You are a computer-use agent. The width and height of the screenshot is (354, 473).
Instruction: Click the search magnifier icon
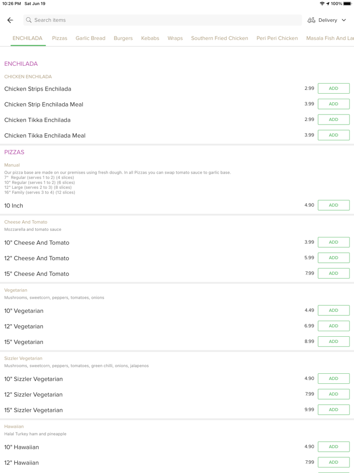click(x=29, y=20)
